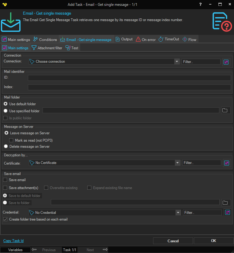Select Use specified folder radio button
Image resolution: width=234 pixels, height=253 pixels.
coord(6,111)
